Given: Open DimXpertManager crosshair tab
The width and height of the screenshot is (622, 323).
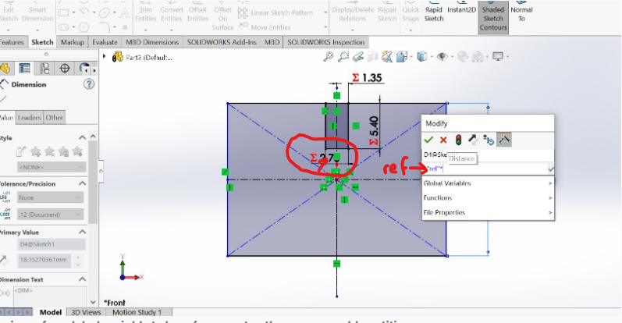Looking at the screenshot, I should [x=65, y=68].
